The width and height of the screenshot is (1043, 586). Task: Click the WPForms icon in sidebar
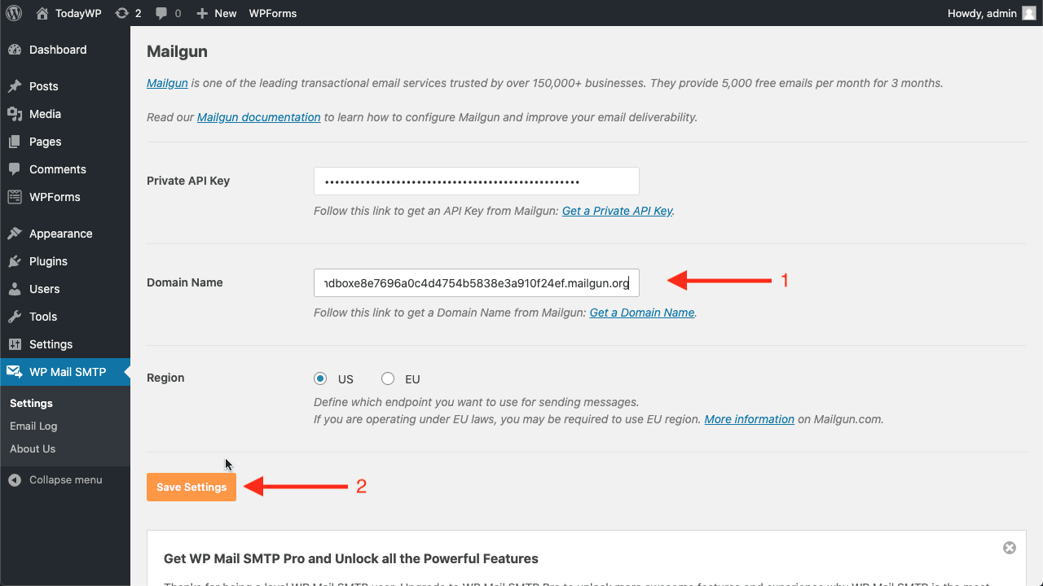[x=15, y=197]
